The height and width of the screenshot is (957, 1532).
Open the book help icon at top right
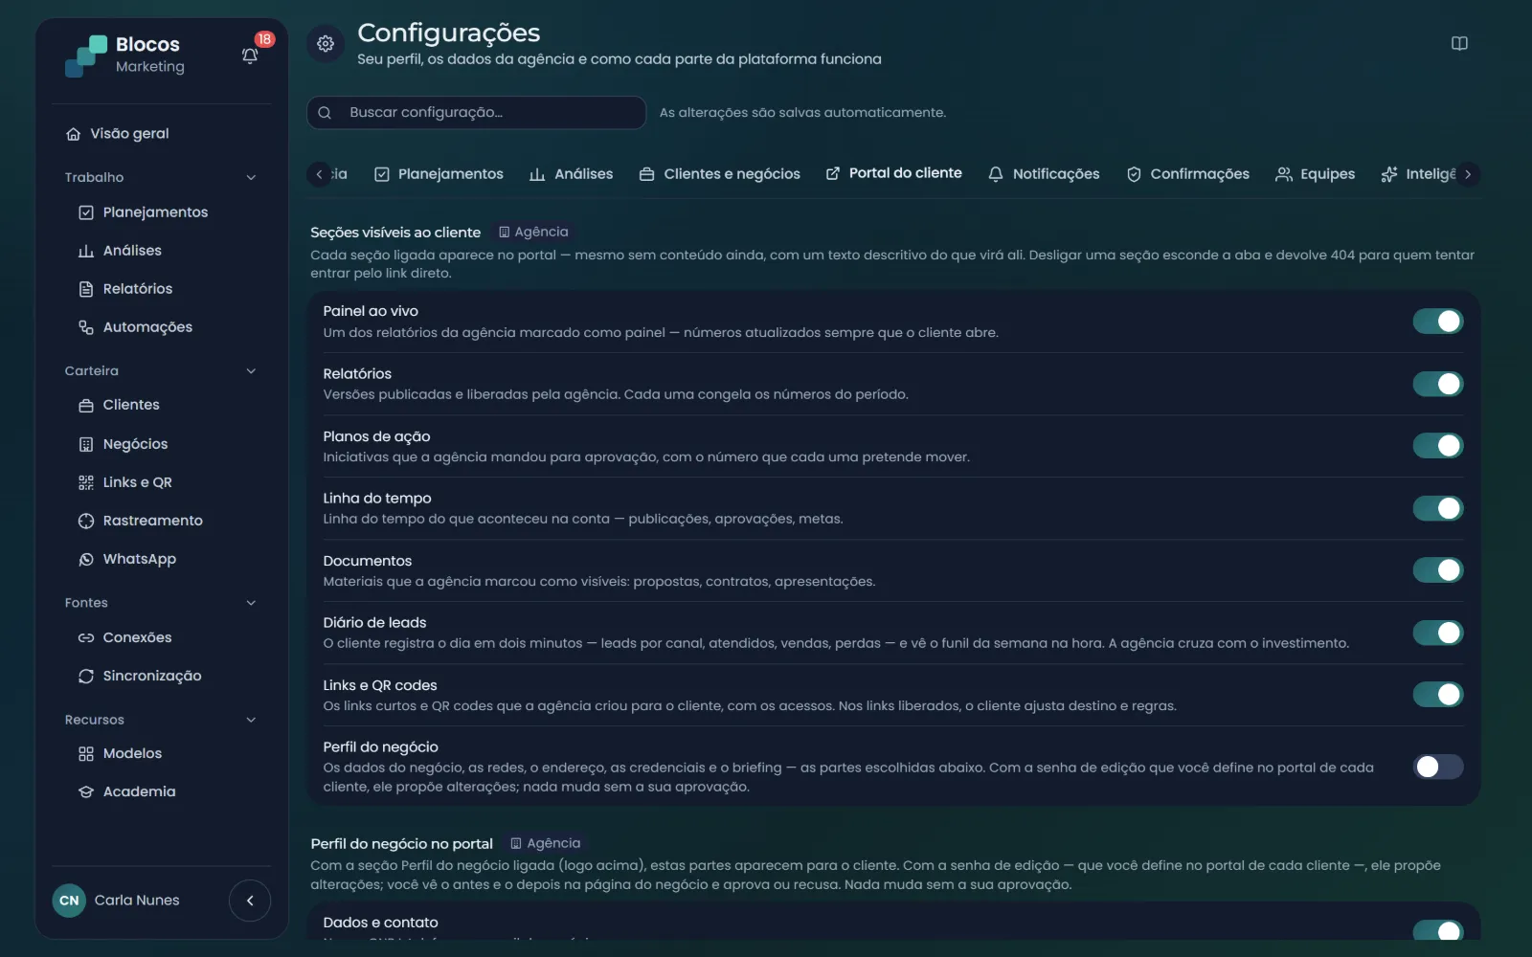(1459, 43)
